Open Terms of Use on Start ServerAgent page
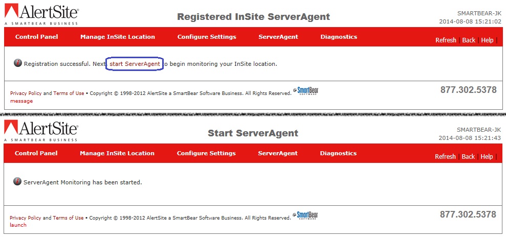 68,218
